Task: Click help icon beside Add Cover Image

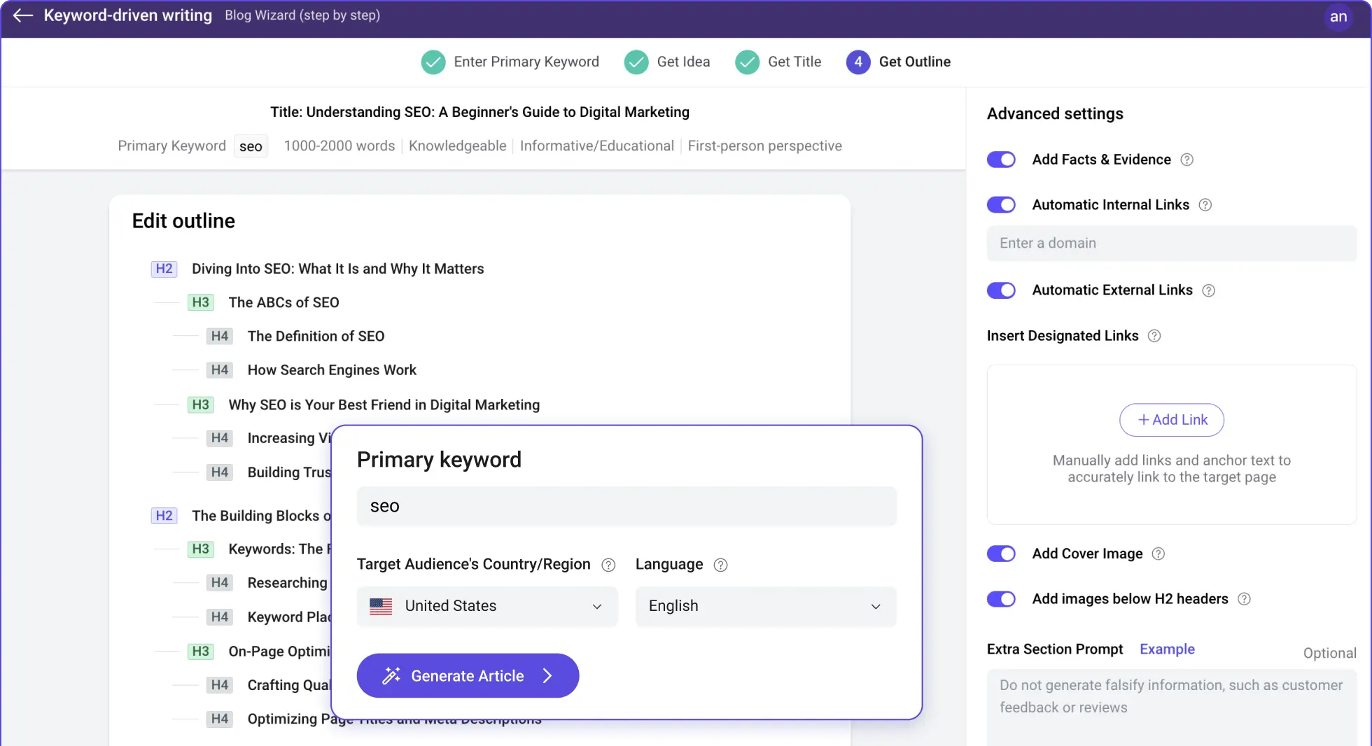Action: point(1158,554)
